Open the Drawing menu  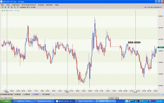(x=41, y=5)
